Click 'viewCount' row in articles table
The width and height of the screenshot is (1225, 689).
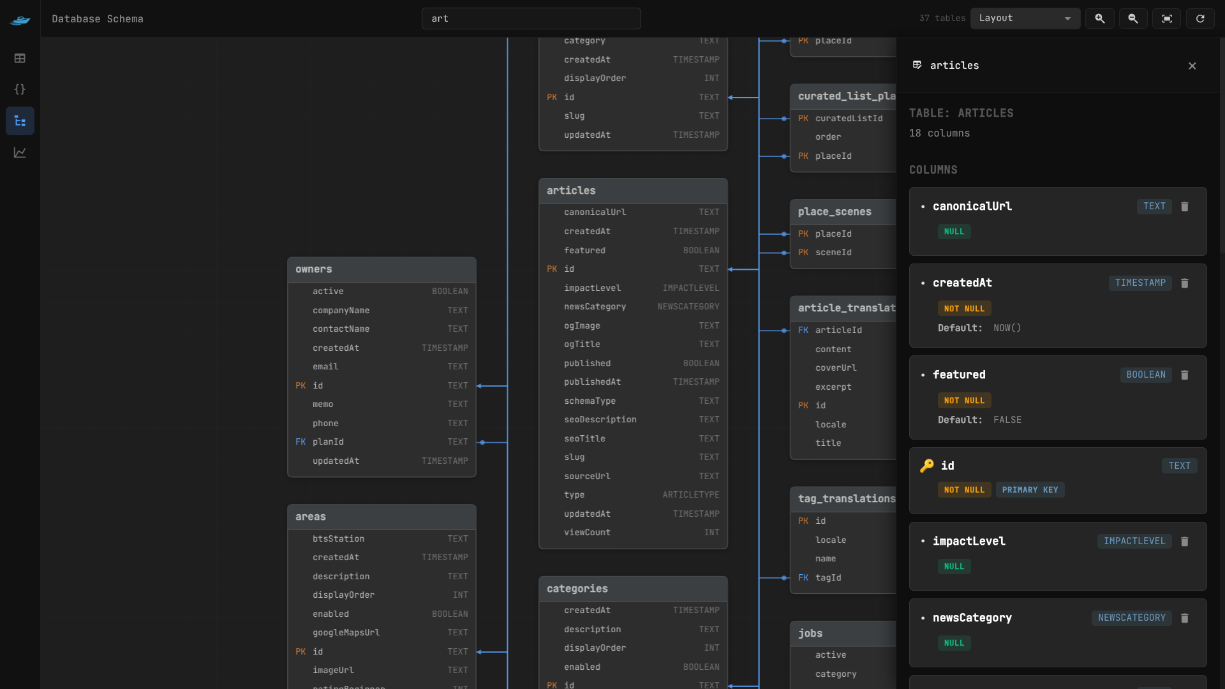[633, 533]
